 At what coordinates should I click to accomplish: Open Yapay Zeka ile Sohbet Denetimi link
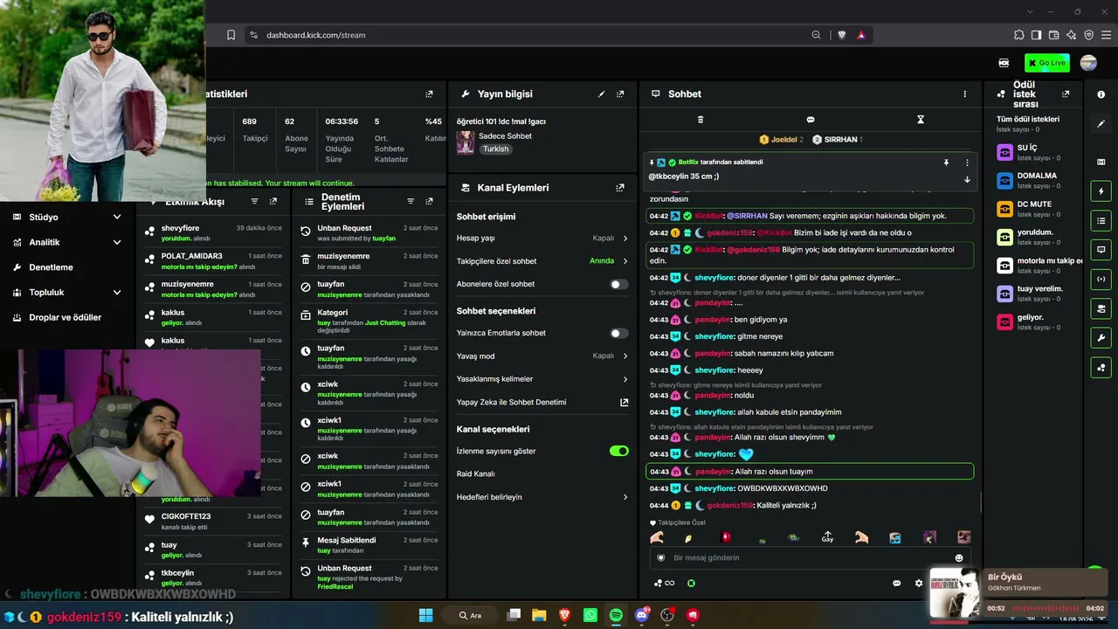pos(542,403)
